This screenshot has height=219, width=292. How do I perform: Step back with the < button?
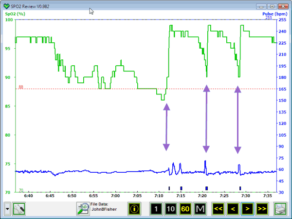click(x=233, y=209)
